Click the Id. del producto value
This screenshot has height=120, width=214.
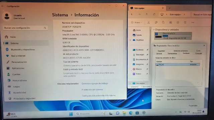pos(77,58)
